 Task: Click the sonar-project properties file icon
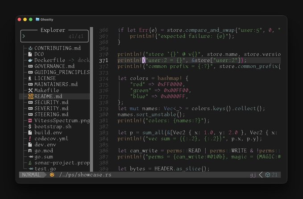tap(30, 163)
